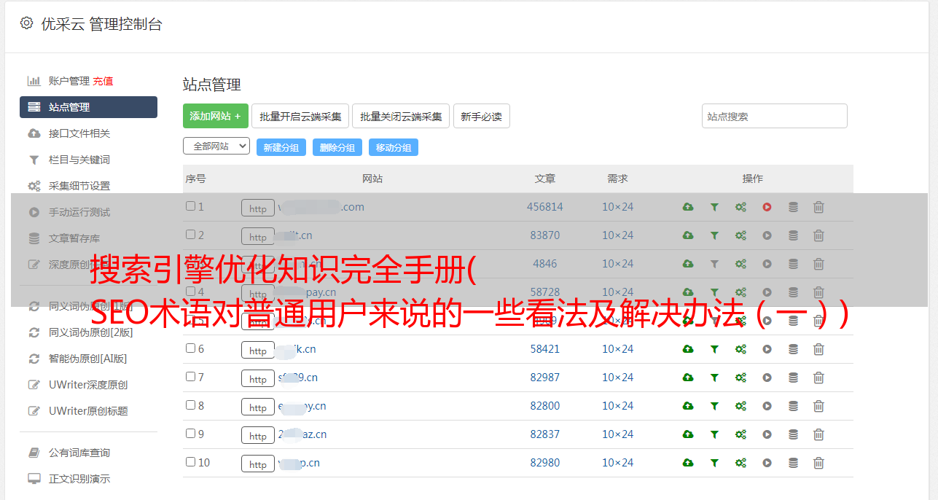
Task: Click the 批量开启云端采集 button
Action: coord(300,116)
